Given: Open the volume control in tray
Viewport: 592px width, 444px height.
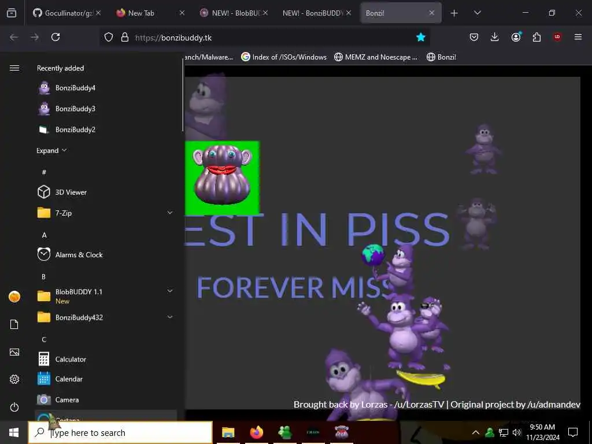Looking at the screenshot, I should pyautogui.click(x=516, y=432).
